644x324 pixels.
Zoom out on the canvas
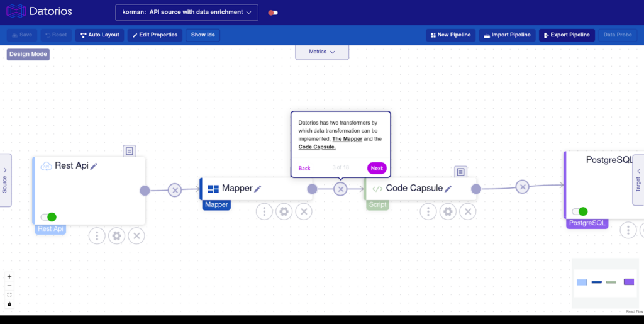[9, 286]
